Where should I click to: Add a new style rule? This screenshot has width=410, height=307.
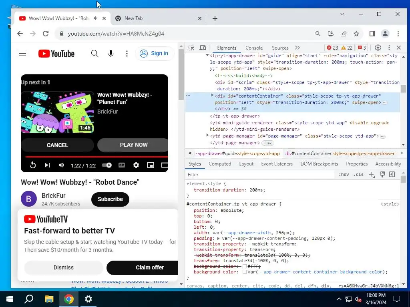click(371, 174)
